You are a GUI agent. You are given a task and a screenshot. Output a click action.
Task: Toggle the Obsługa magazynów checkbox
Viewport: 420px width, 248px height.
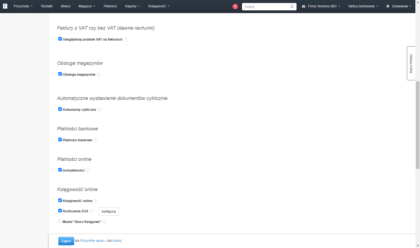[60, 74]
